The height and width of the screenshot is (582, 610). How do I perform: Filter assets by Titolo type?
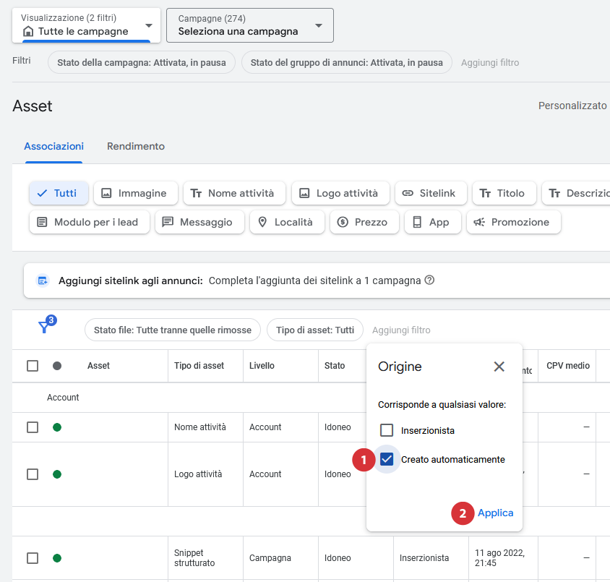(x=504, y=193)
